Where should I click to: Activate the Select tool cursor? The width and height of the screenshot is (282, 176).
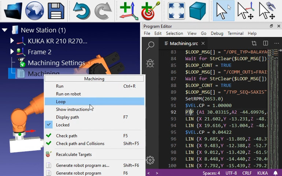click(x=223, y=11)
